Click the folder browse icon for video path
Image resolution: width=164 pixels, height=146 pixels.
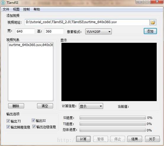(x=153, y=22)
